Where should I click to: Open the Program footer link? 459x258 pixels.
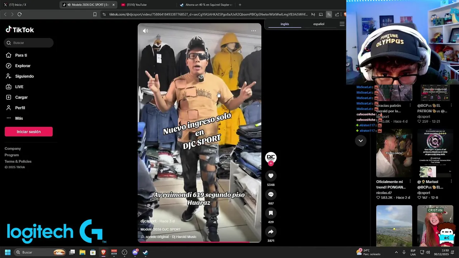click(x=11, y=155)
